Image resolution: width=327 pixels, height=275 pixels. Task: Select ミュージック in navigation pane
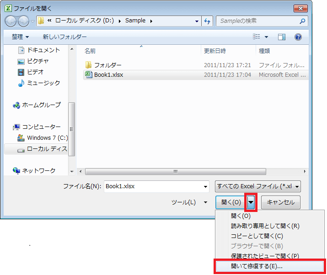coord(39,83)
